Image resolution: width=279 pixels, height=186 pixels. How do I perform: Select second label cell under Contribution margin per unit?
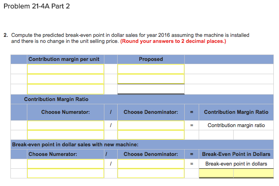pos(65,79)
